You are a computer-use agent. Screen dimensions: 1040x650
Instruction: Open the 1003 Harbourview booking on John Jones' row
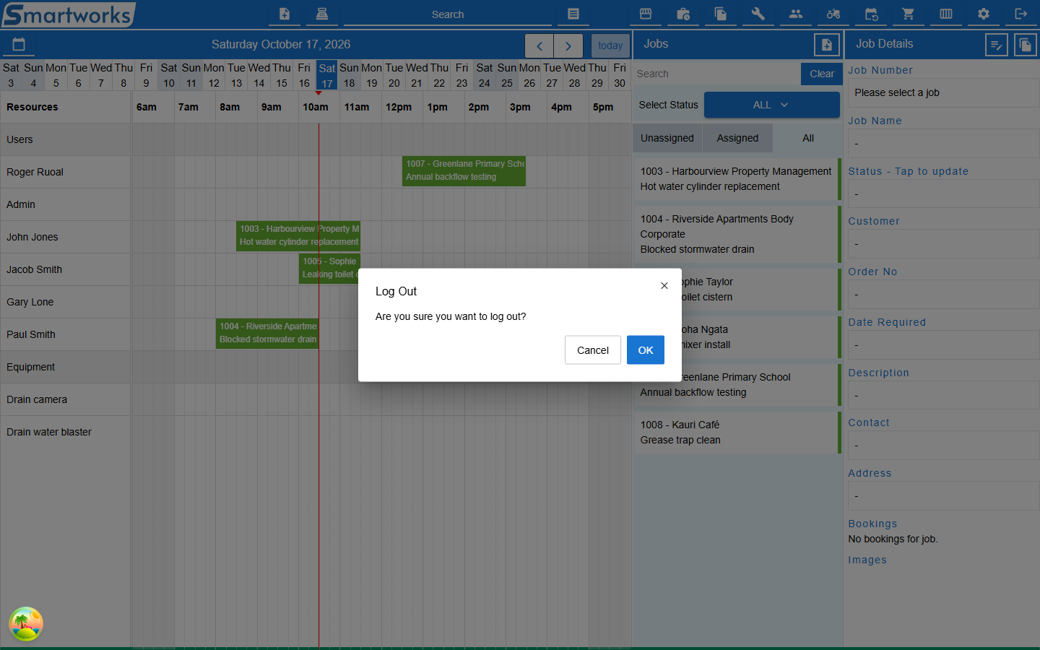click(x=298, y=236)
